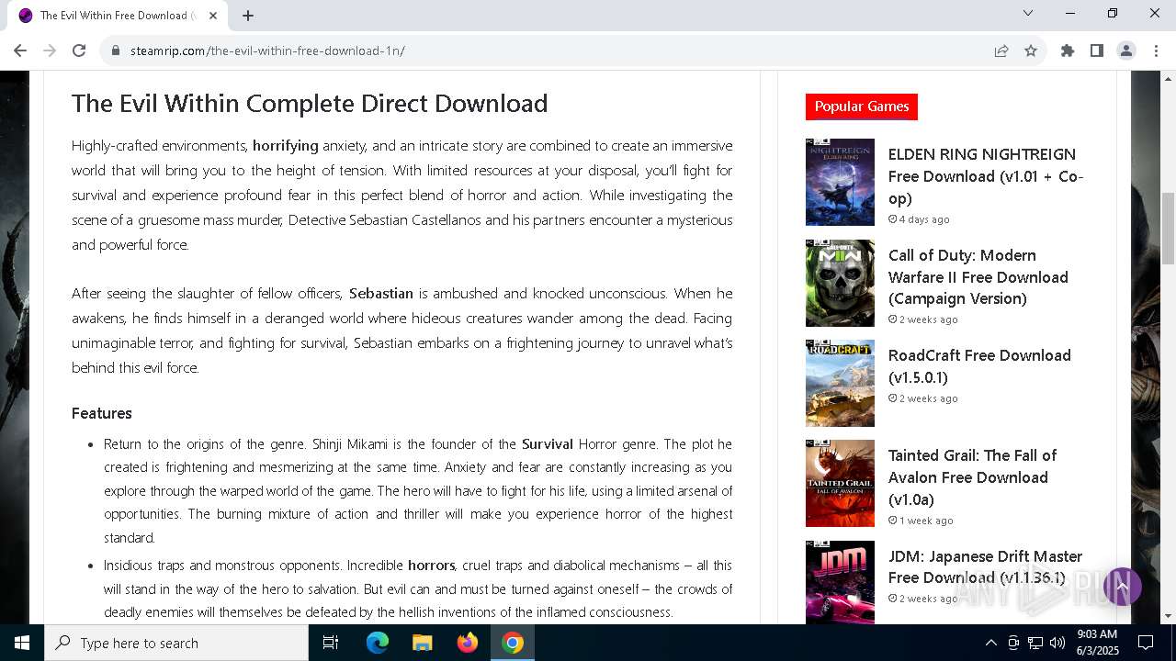Click ELDEN RING NIGHTREIGN cover thumbnail

point(840,182)
